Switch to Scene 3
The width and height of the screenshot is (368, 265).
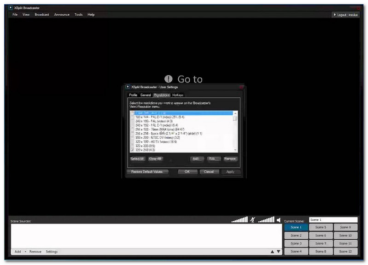coord(296,243)
